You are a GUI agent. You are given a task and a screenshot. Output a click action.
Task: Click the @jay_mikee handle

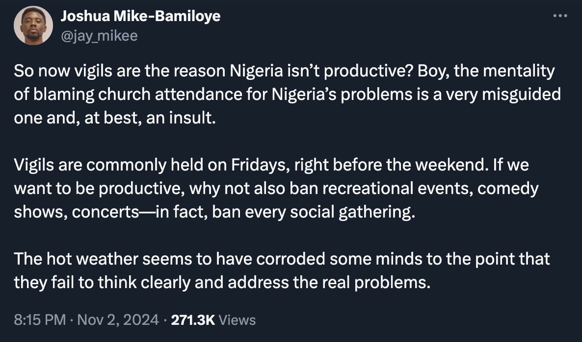(x=99, y=36)
